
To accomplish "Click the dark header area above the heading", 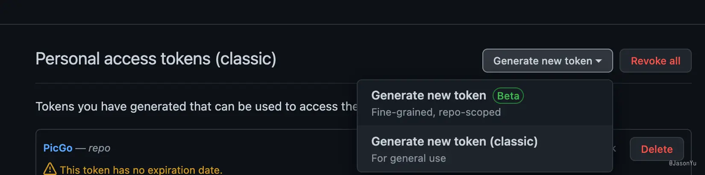I will (x=342, y=12).
